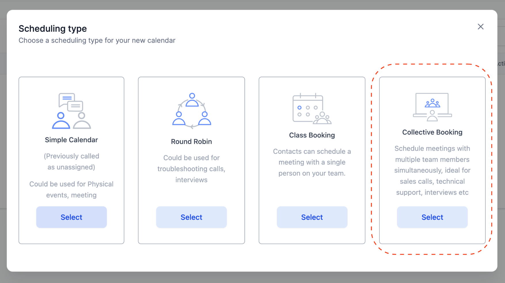This screenshot has height=283, width=505.
Task: Click the Round Robin title text
Action: click(191, 141)
